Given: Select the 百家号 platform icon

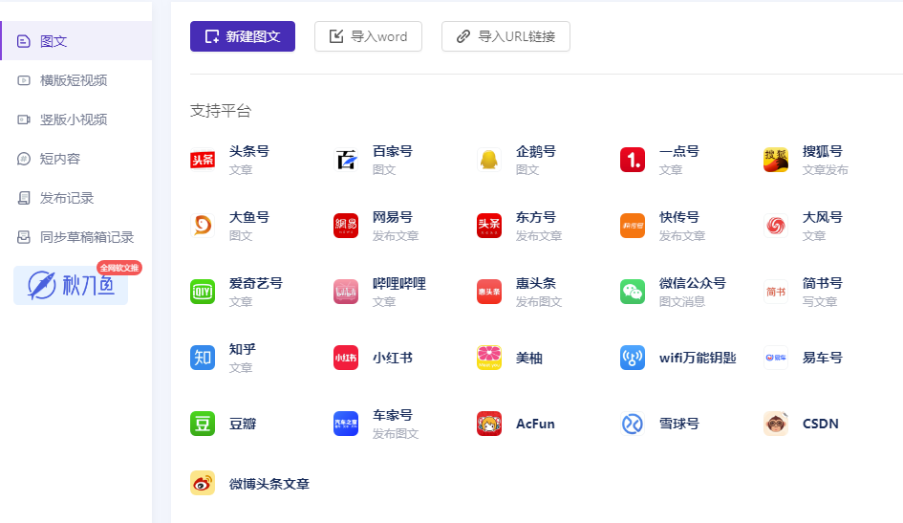Looking at the screenshot, I should point(346,160).
